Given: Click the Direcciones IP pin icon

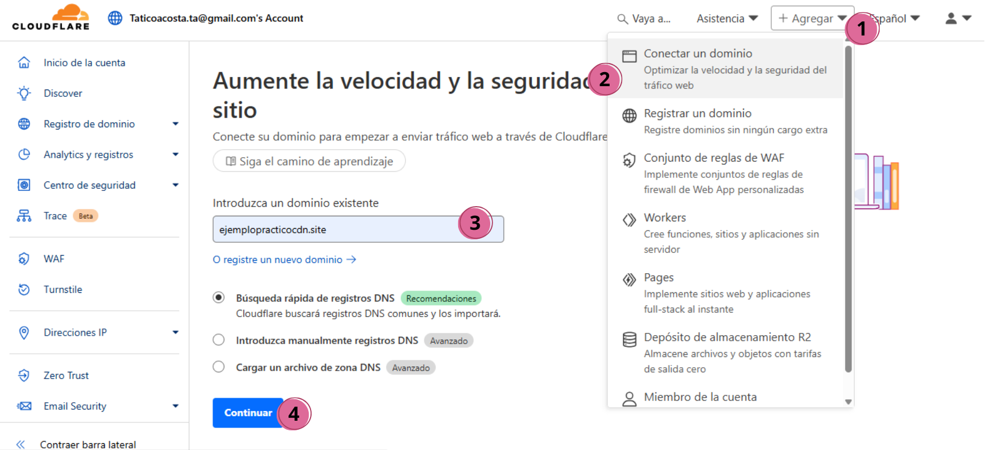Looking at the screenshot, I should 24,332.
